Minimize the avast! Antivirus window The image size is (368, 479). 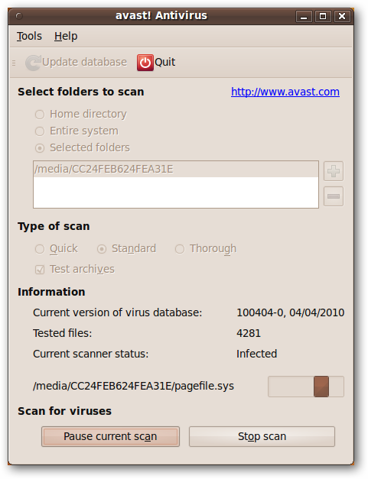[304, 17]
